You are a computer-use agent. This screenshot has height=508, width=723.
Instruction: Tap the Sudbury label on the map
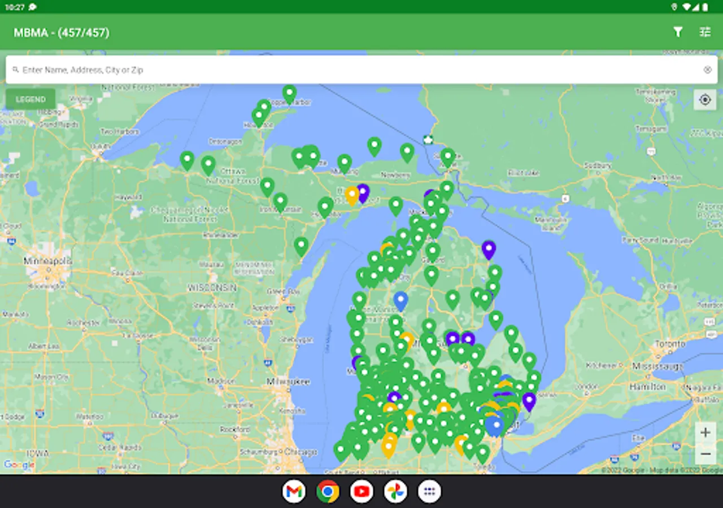[598, 166]
